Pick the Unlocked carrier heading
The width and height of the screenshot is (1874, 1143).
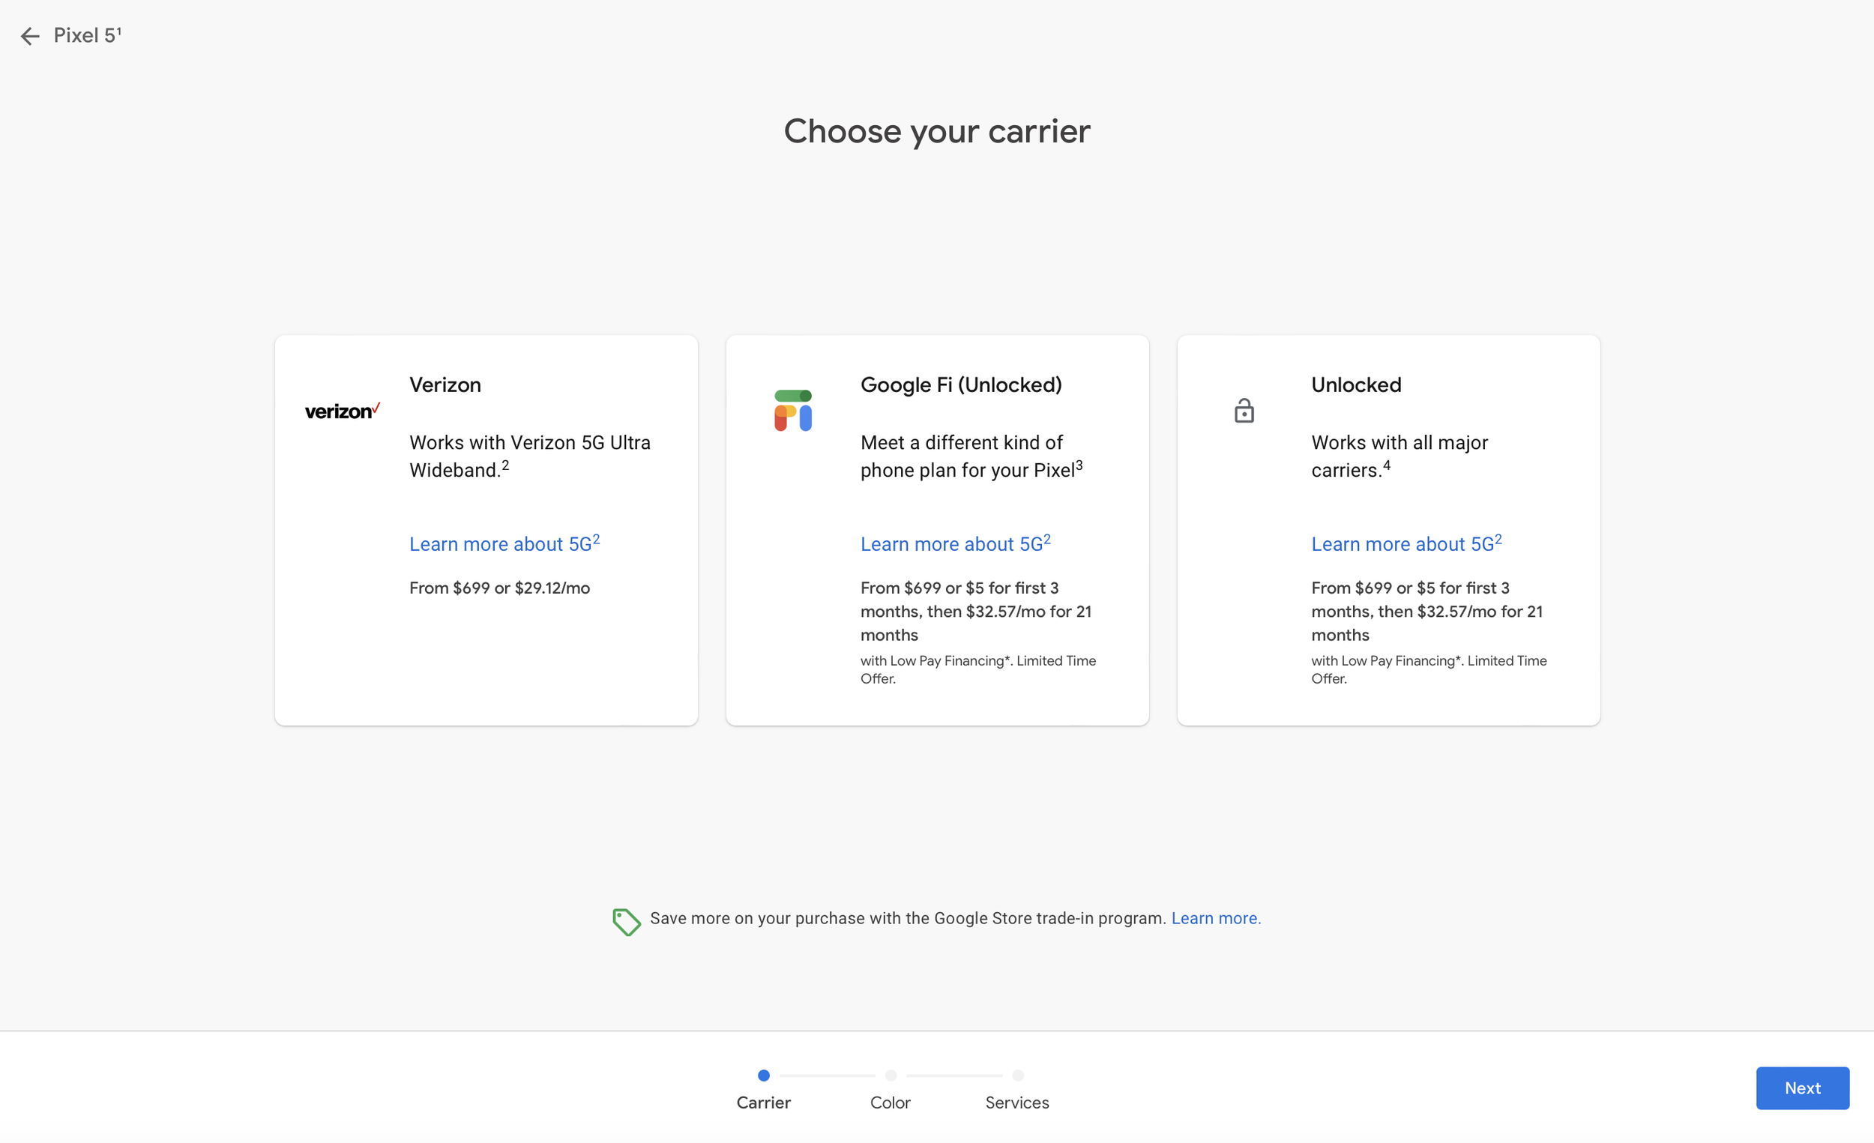(x=1355, y=384)
